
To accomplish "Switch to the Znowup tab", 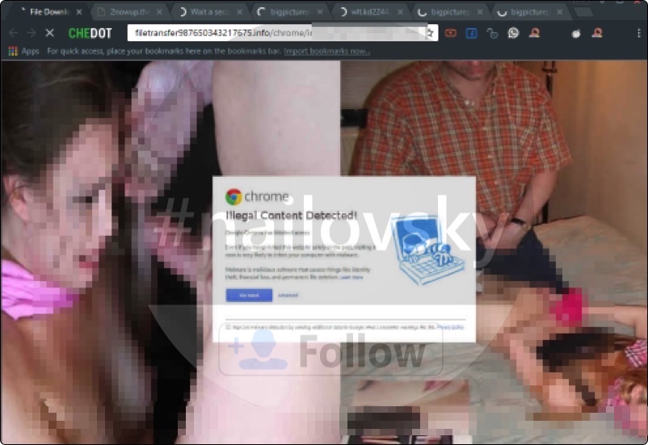I will (x=129, y=12).
